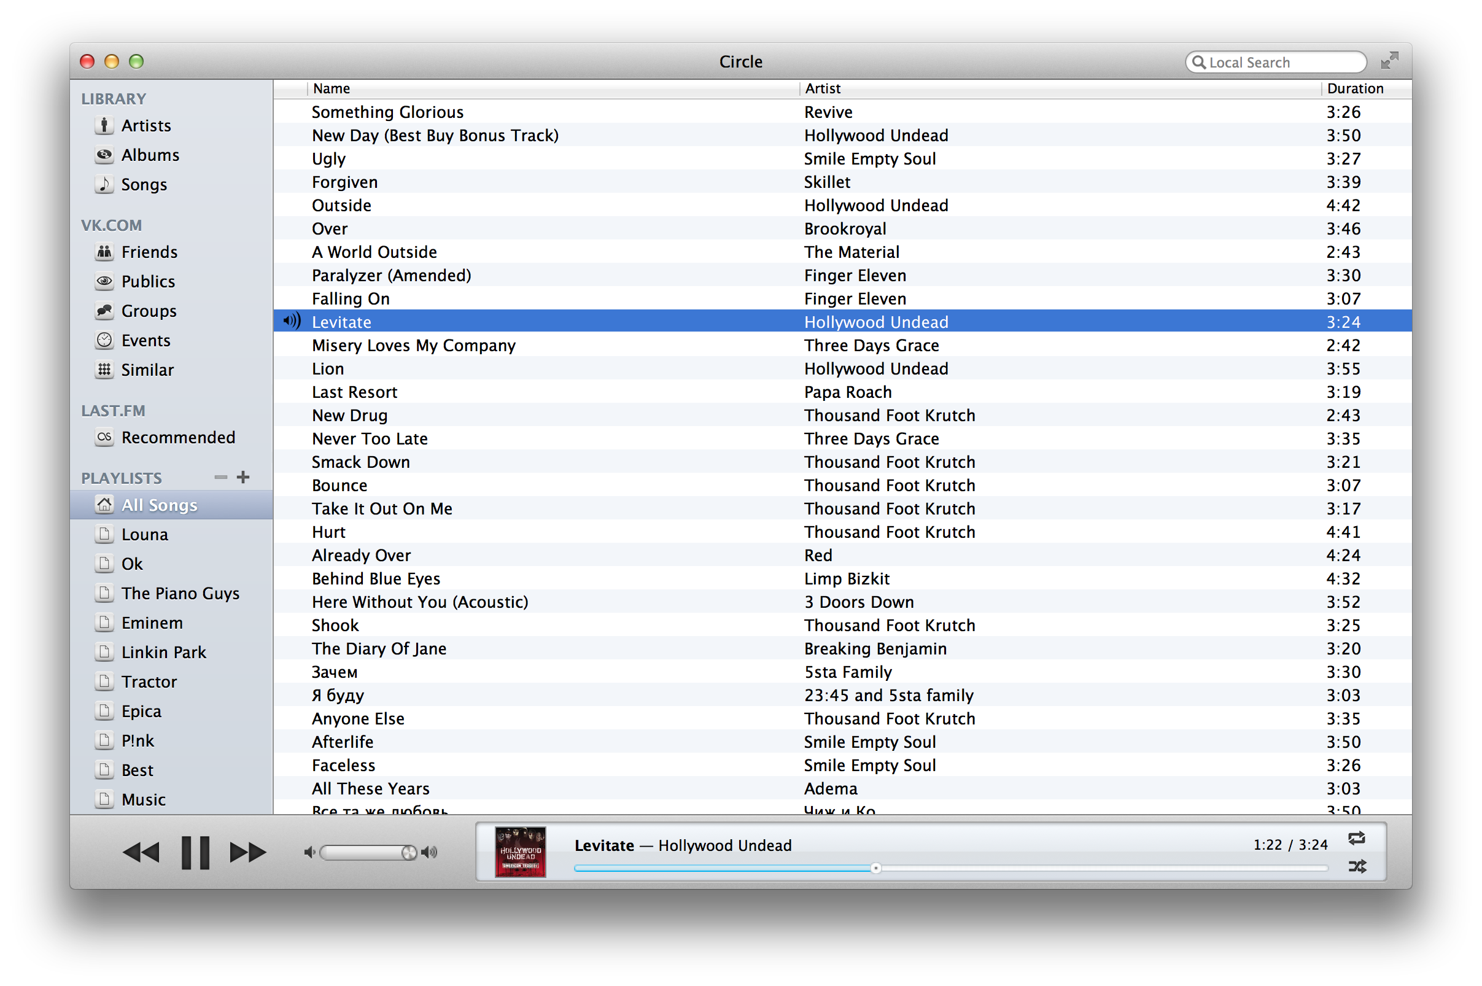Select the song Я буду
Screen dimensions: 1482x986
click(x=842, y=696)
